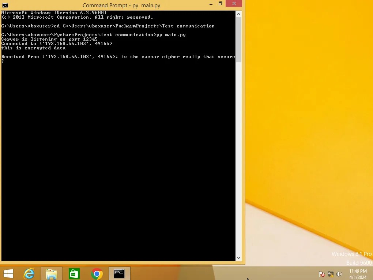Open the Action Center flag icon
Image resolution: width=373 pixels, height=280 pixels.
[x=322, y=274]
